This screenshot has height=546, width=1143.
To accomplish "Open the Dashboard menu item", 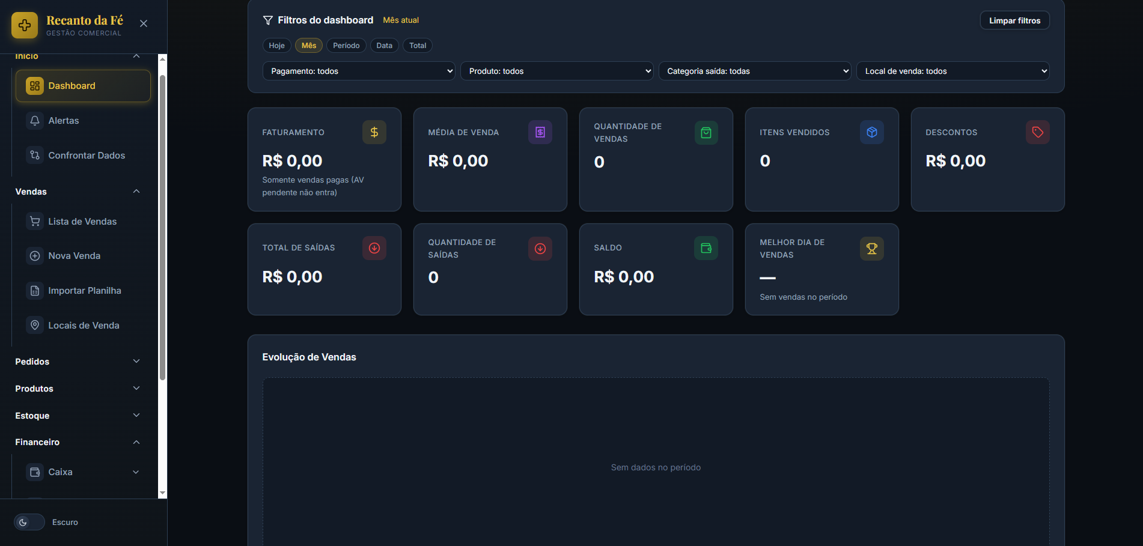I will tap(83, 86).
